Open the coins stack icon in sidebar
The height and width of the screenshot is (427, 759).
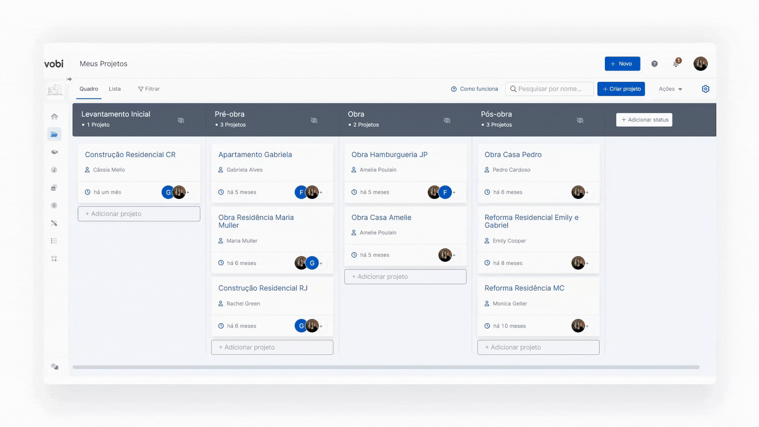[x=54, y=188]
